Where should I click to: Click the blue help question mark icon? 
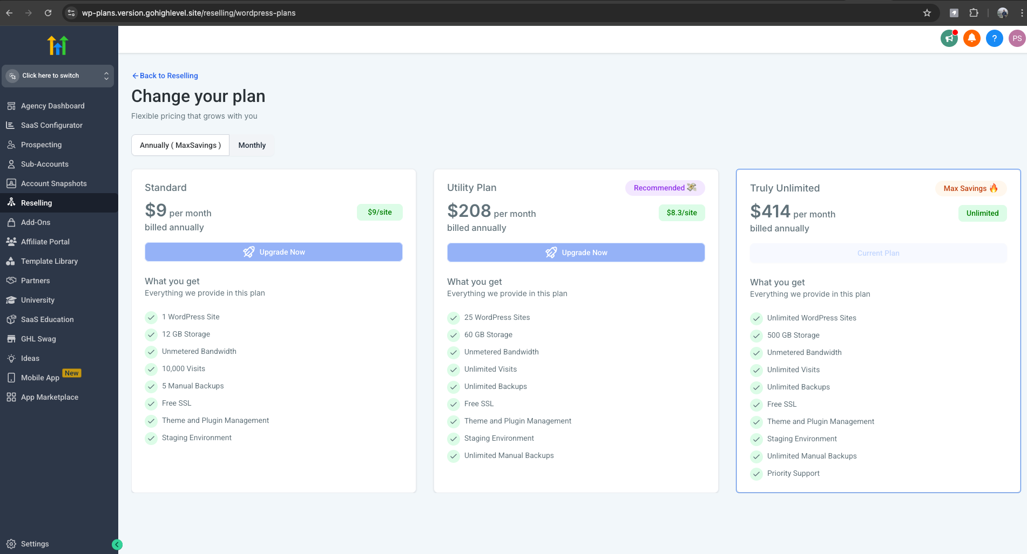coord(994,39)
